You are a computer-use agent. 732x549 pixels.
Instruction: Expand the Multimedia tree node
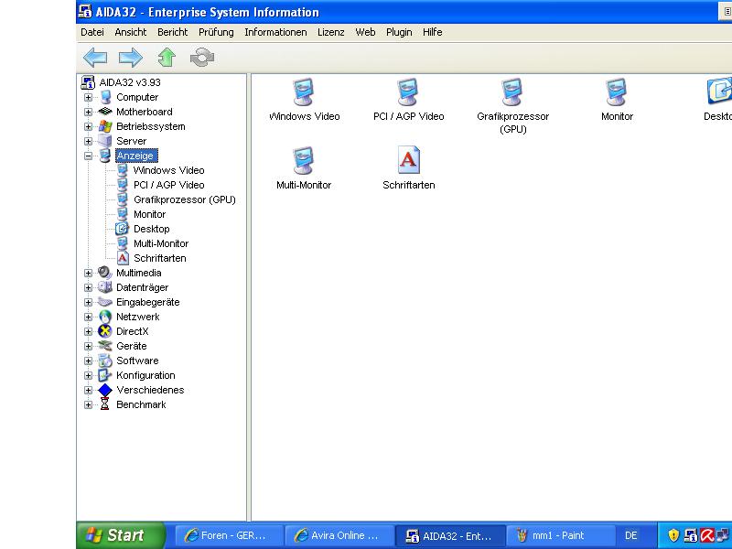coord(88,273)
